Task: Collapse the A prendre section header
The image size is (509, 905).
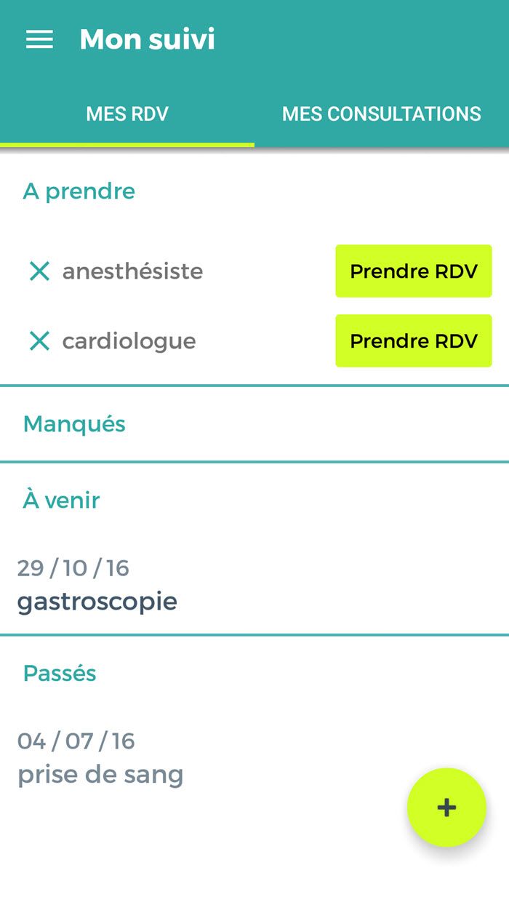Action: pos(79,191)
